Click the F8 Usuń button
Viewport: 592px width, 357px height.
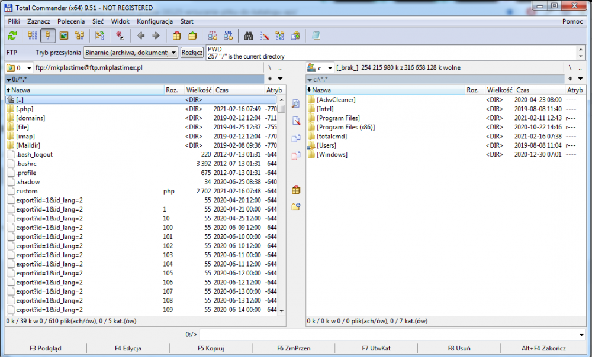pos(459,348)
